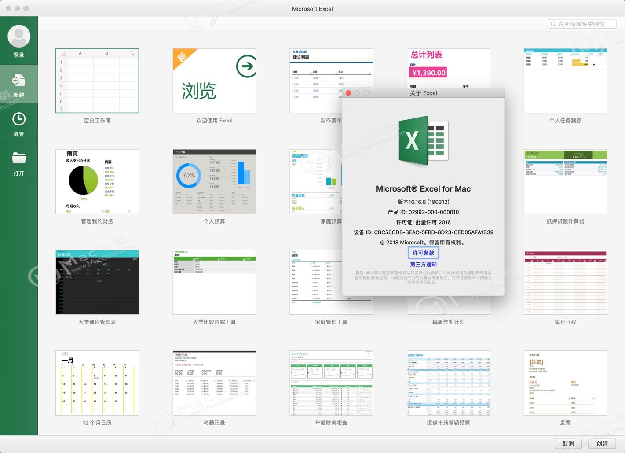Choose the 抵押贷款计算器 template
This screenshot has height=453, width=625.
pos(565,181)
